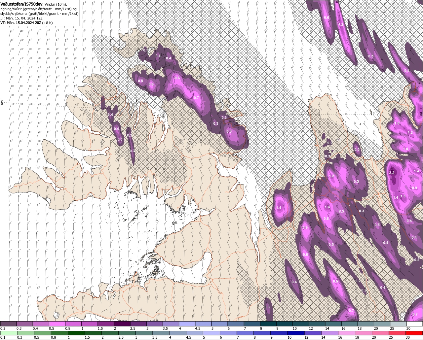This screenshot has width=423, height=340.
Task: Select the teal-gray swatch labeled 16 in purple legend
Action: [350, 324]
